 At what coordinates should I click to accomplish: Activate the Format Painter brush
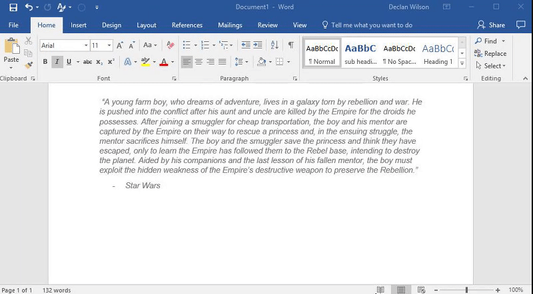tap(29, 65)
